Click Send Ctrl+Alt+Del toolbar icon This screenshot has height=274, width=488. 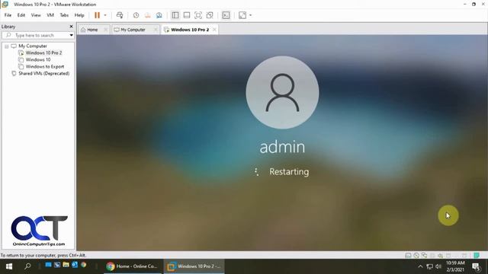click(120, 15)
